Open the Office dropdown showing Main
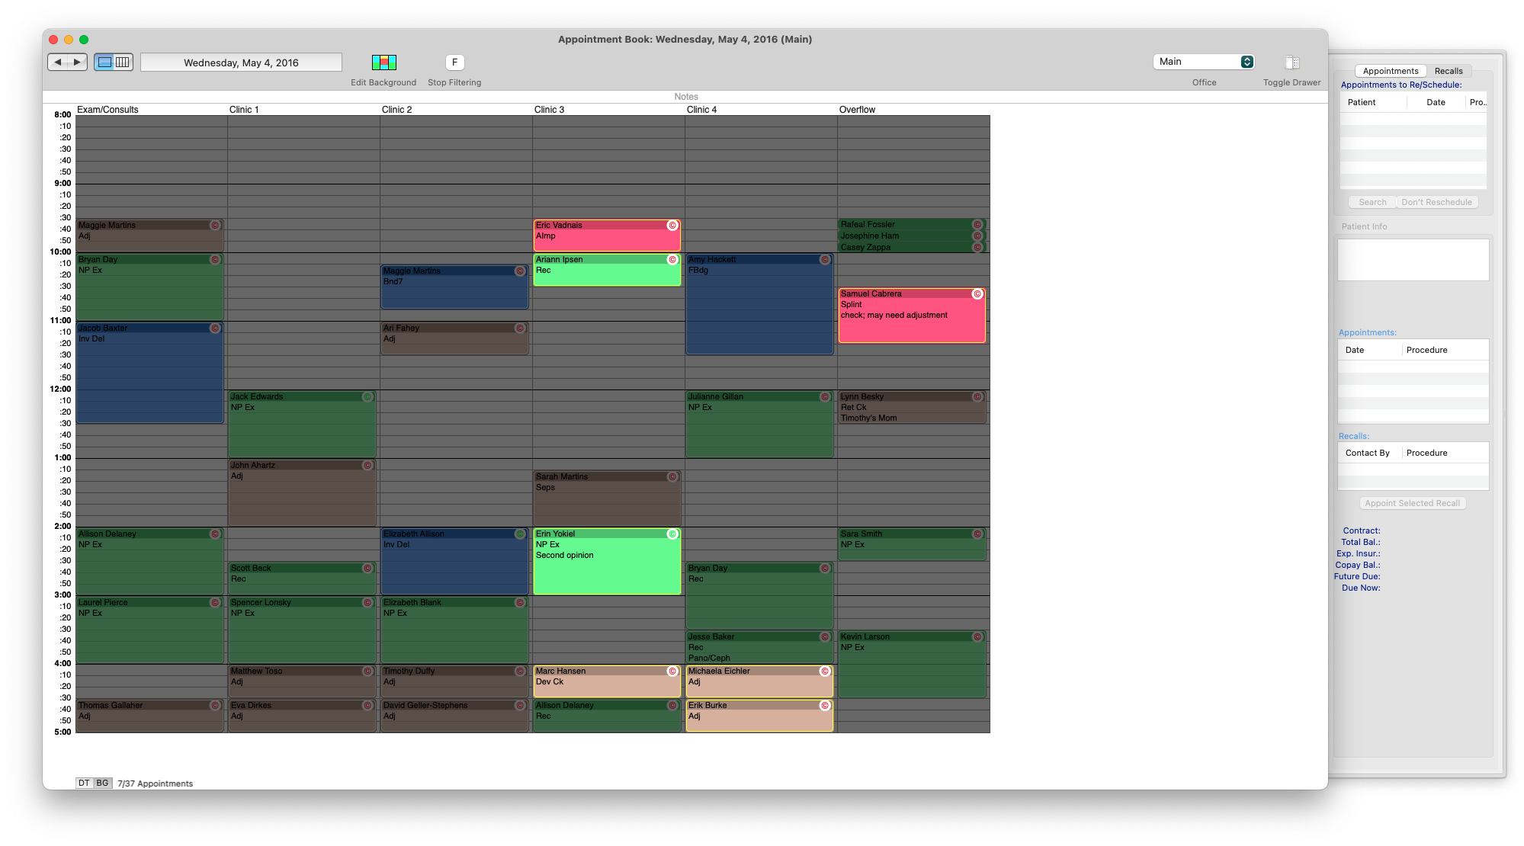The image size is (1524, 846). (1204, 62)
